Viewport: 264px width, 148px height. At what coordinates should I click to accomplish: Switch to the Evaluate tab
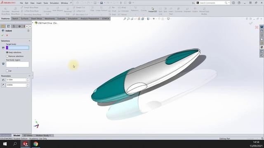pos(61,18)
